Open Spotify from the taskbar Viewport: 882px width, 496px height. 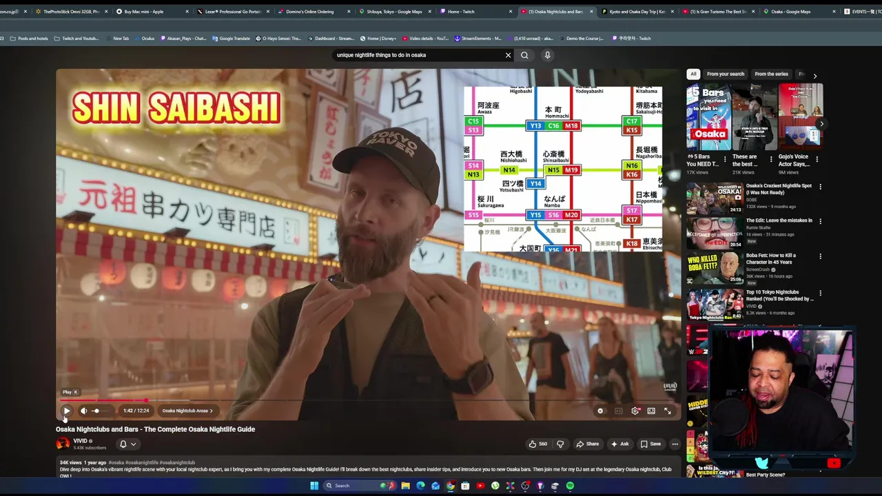(x=570, y=486)
